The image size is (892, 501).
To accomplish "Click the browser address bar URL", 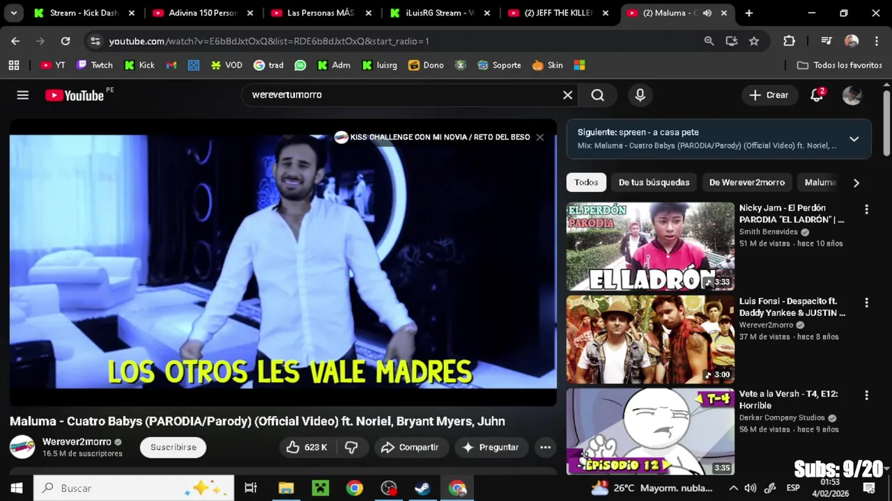I will [x=269, y=41].
